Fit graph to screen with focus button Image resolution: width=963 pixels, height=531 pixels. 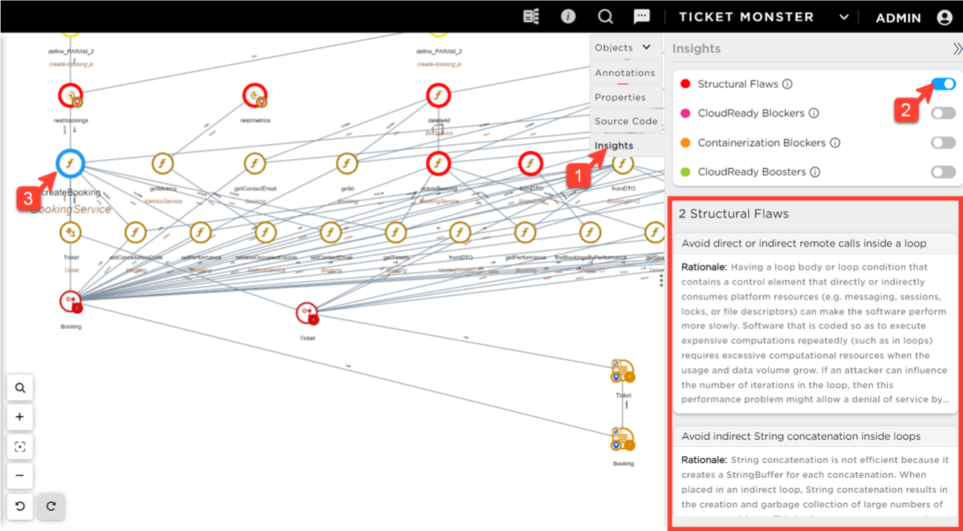point(20,447)
